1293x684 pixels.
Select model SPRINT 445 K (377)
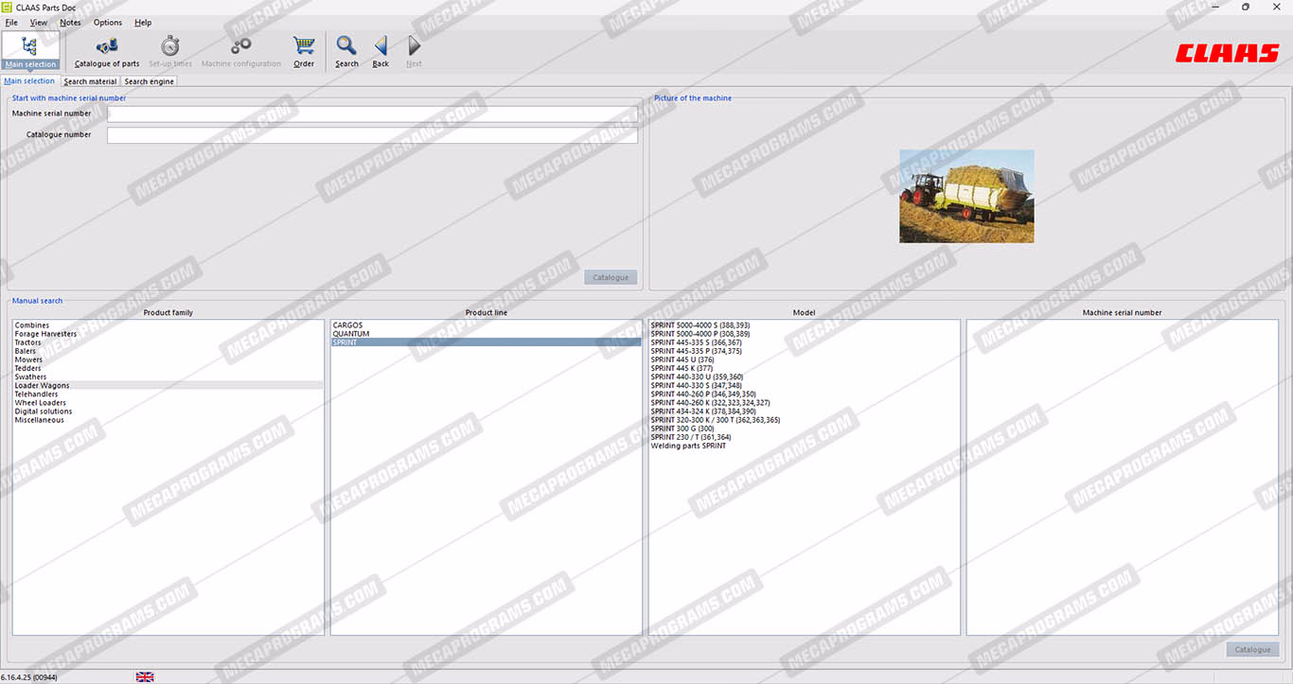click(x=804, y=368)
